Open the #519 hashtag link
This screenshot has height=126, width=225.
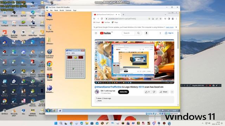click(141, 87)
